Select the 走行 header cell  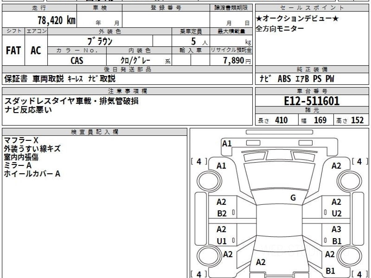[39, 8]
